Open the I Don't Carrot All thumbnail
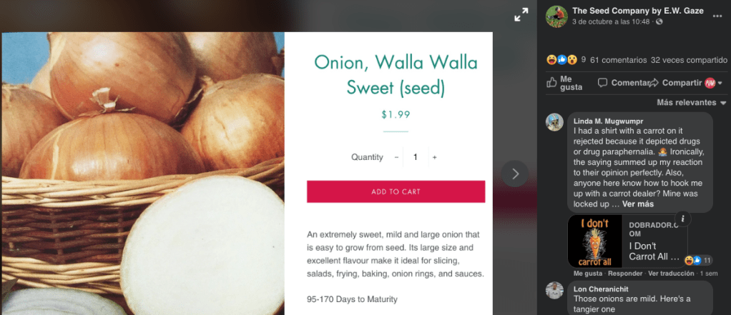 [x=595, y=241]
